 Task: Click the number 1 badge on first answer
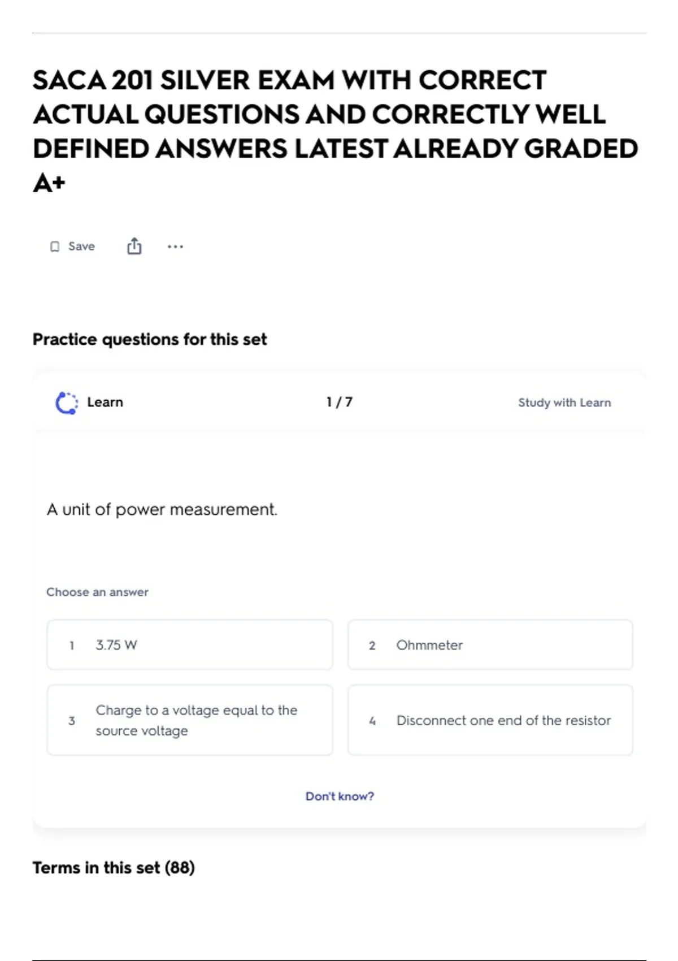click(72, 646)
